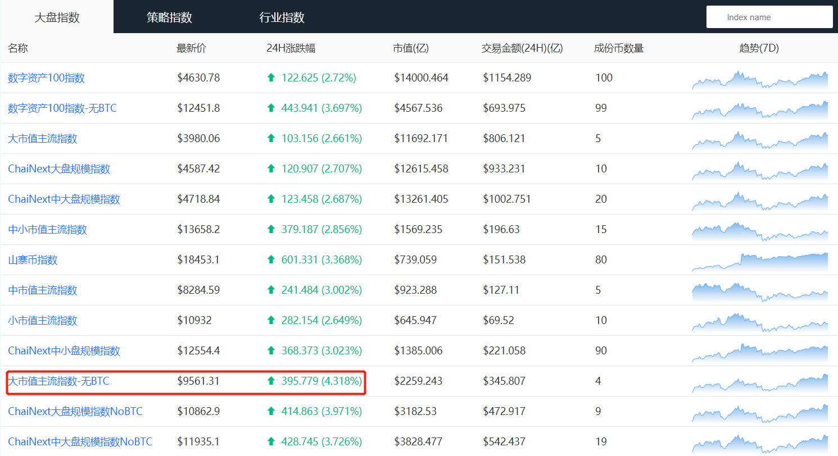Select the constituent count 100
This screenshot has height=456, width=838.
604,78
